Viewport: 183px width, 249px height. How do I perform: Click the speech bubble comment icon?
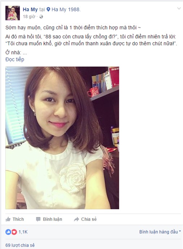(38, 219)
